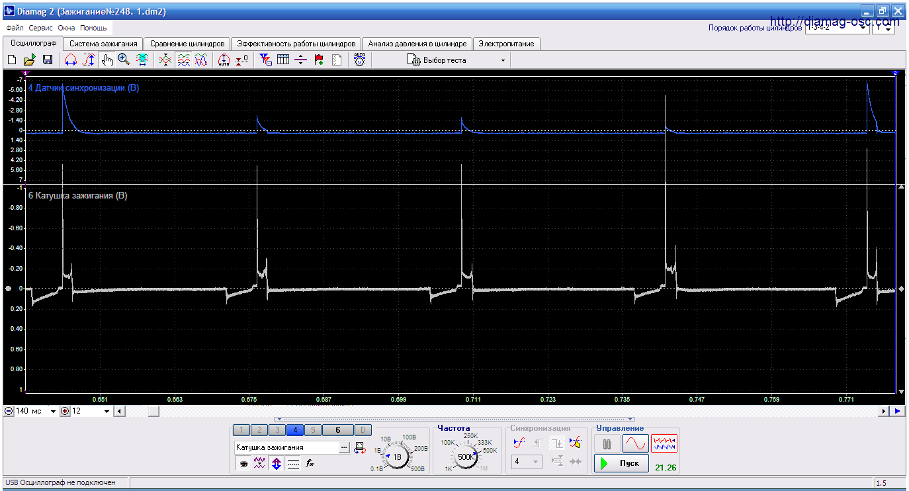Viewport: 909px width, 491px height.
Task: Select the magnifier zoom tool
Action: pyautogui.click(x=124, y=60)
